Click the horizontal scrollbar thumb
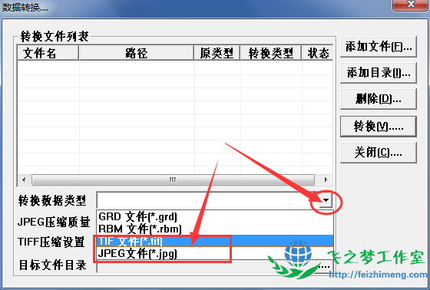 point(173,180)
